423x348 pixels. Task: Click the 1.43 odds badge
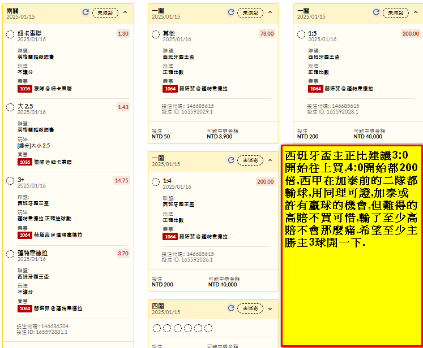123,107
